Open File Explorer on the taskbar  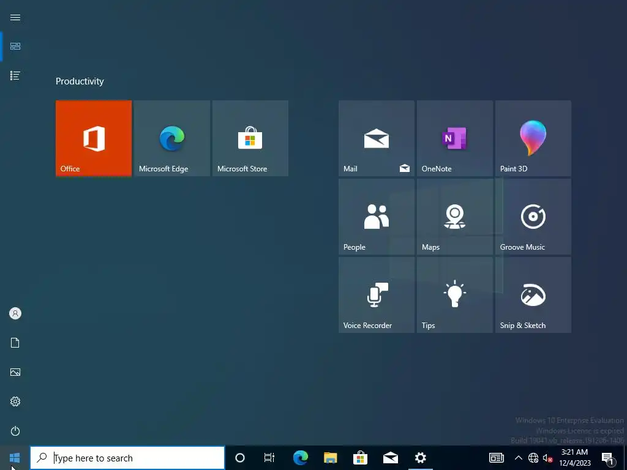coord(330,458)
